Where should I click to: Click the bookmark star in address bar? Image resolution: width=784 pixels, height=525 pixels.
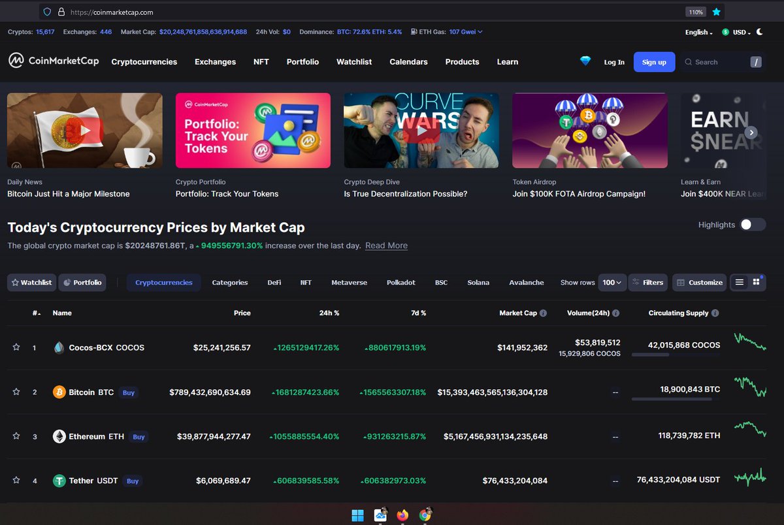(717, 12)
